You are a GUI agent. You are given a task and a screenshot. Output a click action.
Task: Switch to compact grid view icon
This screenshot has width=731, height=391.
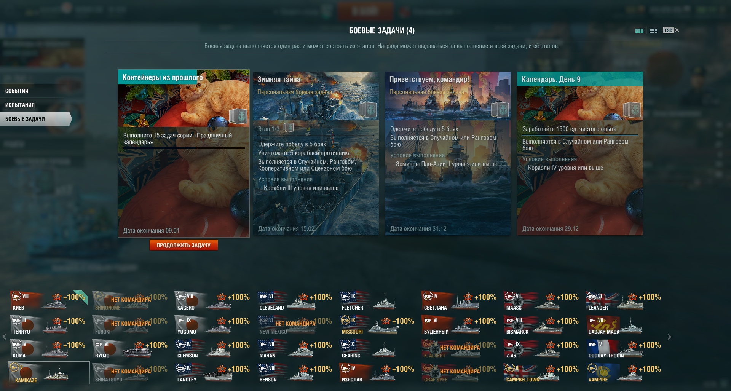pyautogui.click(x=653, y=30)
